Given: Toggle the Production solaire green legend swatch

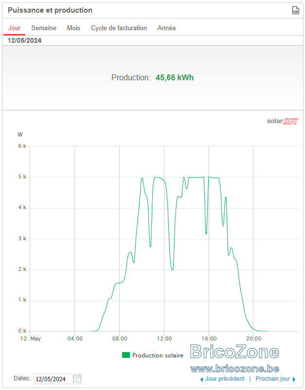Looking at the screenshot, I should coord(126,355).
